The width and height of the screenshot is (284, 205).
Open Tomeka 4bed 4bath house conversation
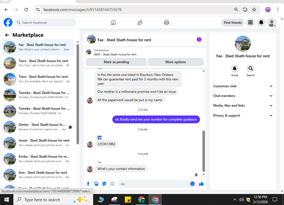point(38,111)
